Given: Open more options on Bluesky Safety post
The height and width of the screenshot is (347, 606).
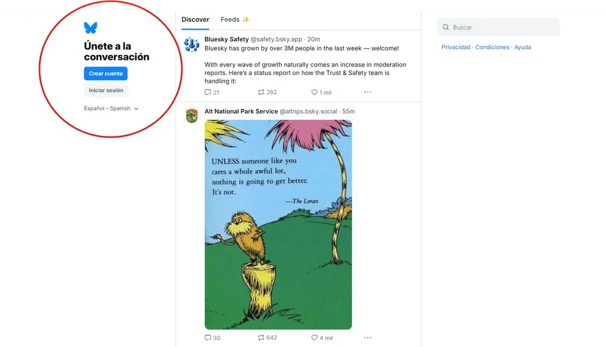Looking at the screenshot, I should 368,92.
